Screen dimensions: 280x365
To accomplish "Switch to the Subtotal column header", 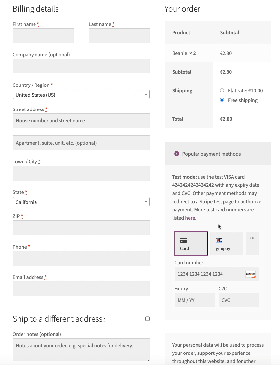I will [230, 32].
